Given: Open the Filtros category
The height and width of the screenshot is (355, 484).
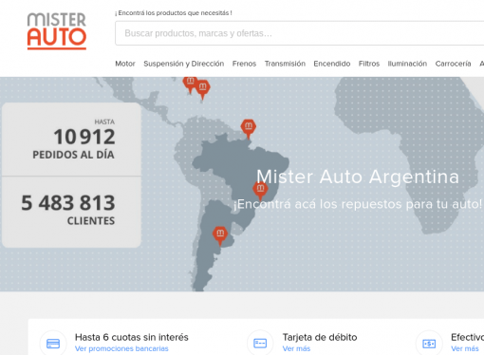Looking at the screenshot, I should (369, 64).
